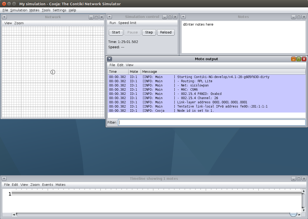This screenshot has width=308, height=219.
Task: Minimize the Simulation control panel
Action: coord(165,17)
